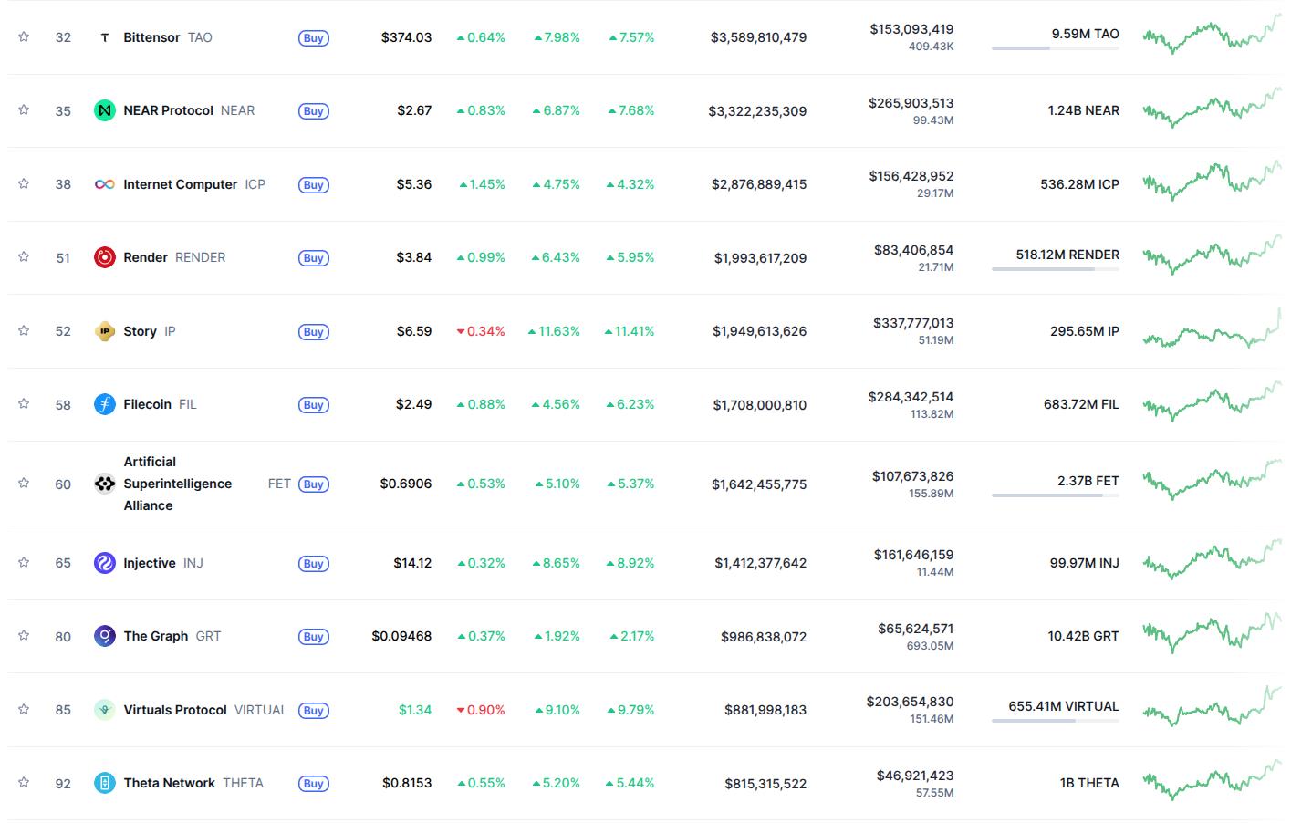Buy The Graph GRT
1291x823 pixels.
tap(314, 637)
